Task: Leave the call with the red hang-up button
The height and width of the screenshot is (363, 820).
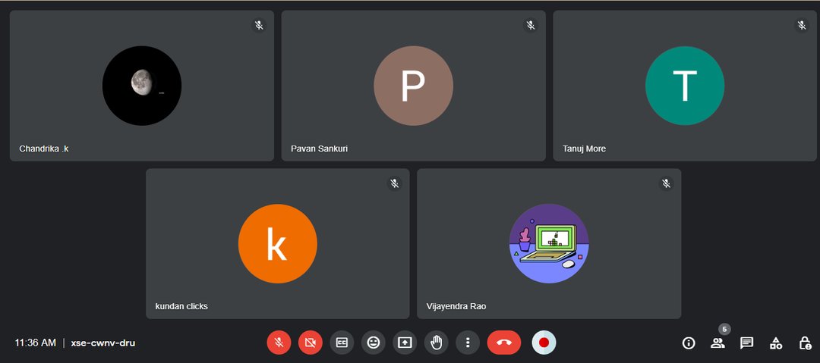Action: [x=504, y=343]
